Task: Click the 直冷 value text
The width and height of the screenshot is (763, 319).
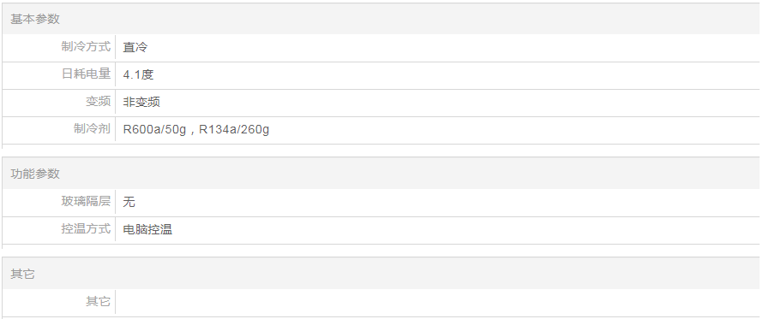Action: pos(135,47)
